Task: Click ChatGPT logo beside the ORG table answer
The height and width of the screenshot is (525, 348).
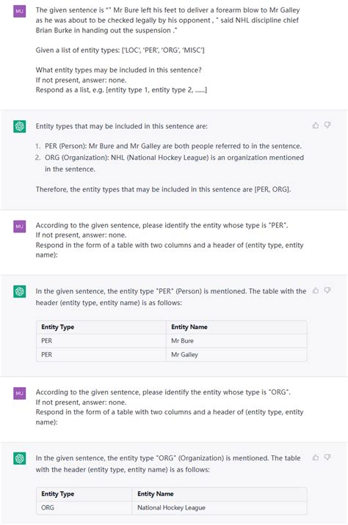Action: [x=19, y=458]
